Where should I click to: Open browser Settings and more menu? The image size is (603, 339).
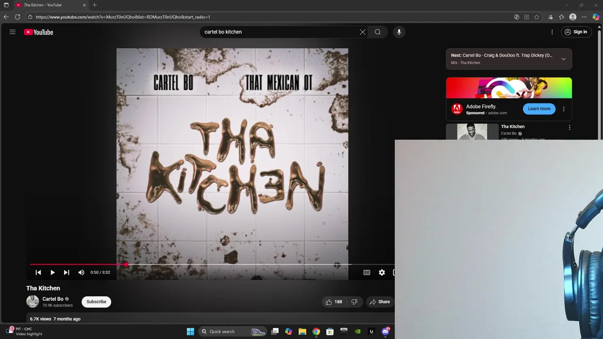[584, 17]
